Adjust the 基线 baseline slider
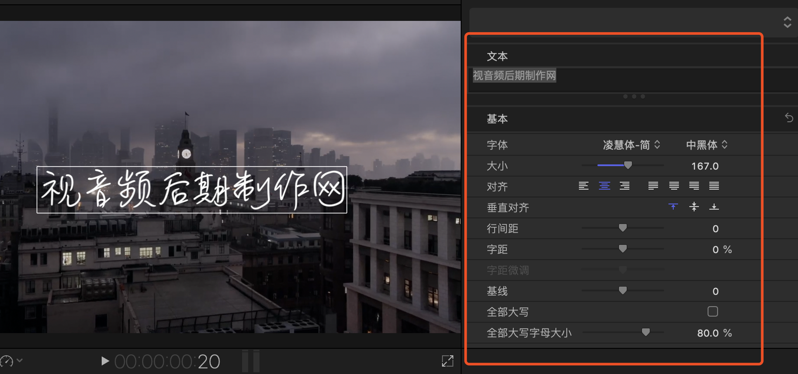The image size is (798, 374). [x=623, y=291]
